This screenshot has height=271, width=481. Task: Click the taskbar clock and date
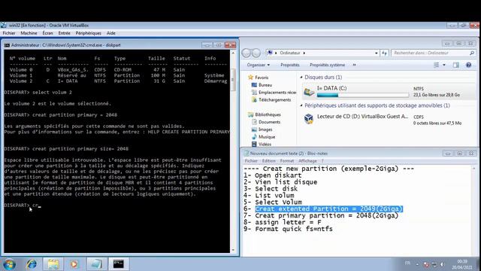(x=461, y=264)
